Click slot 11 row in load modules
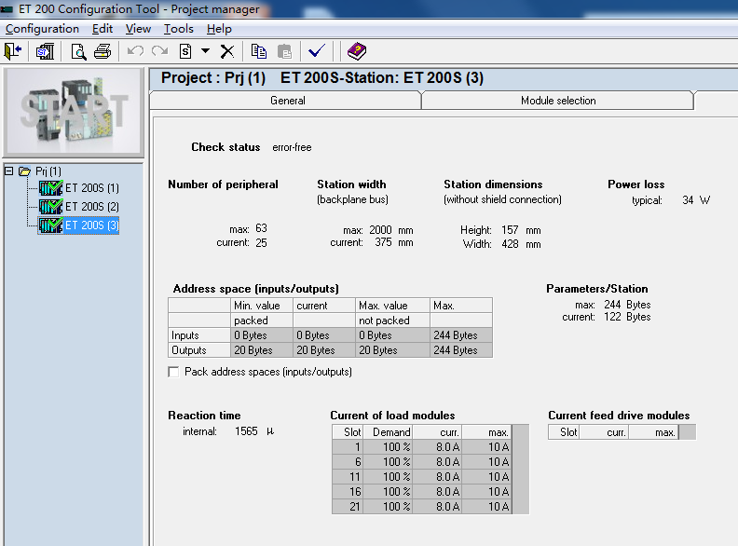The width and height of the screenshot is (738, 546). 422,477
